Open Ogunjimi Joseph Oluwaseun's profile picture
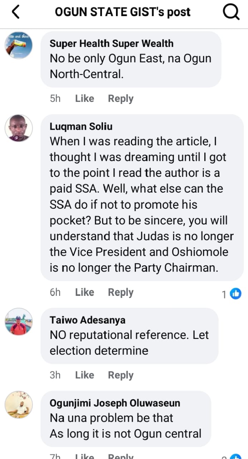The height and width of the screenshot is (459, 248). coord(19,404)
